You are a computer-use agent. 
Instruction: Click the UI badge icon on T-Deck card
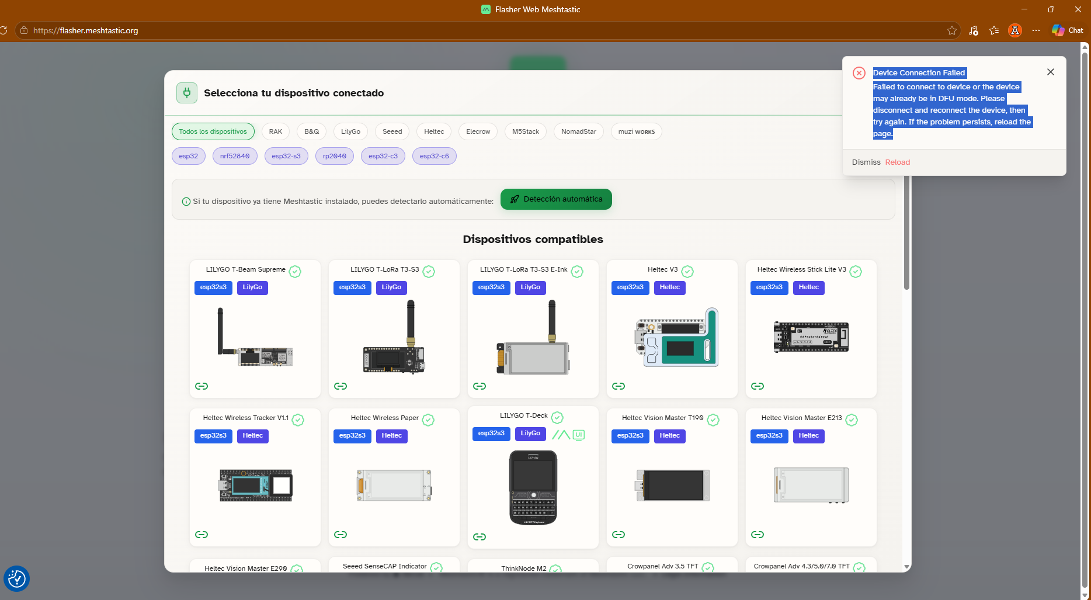point(579,434)
